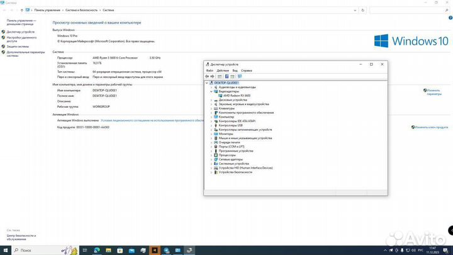Viewport: 453px width, 255px height.
Task: Open the Вид menu in Device Manager
Action: pos(235,71)
